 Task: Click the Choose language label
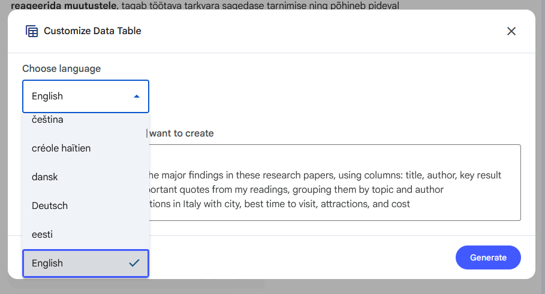pos(62,68)
